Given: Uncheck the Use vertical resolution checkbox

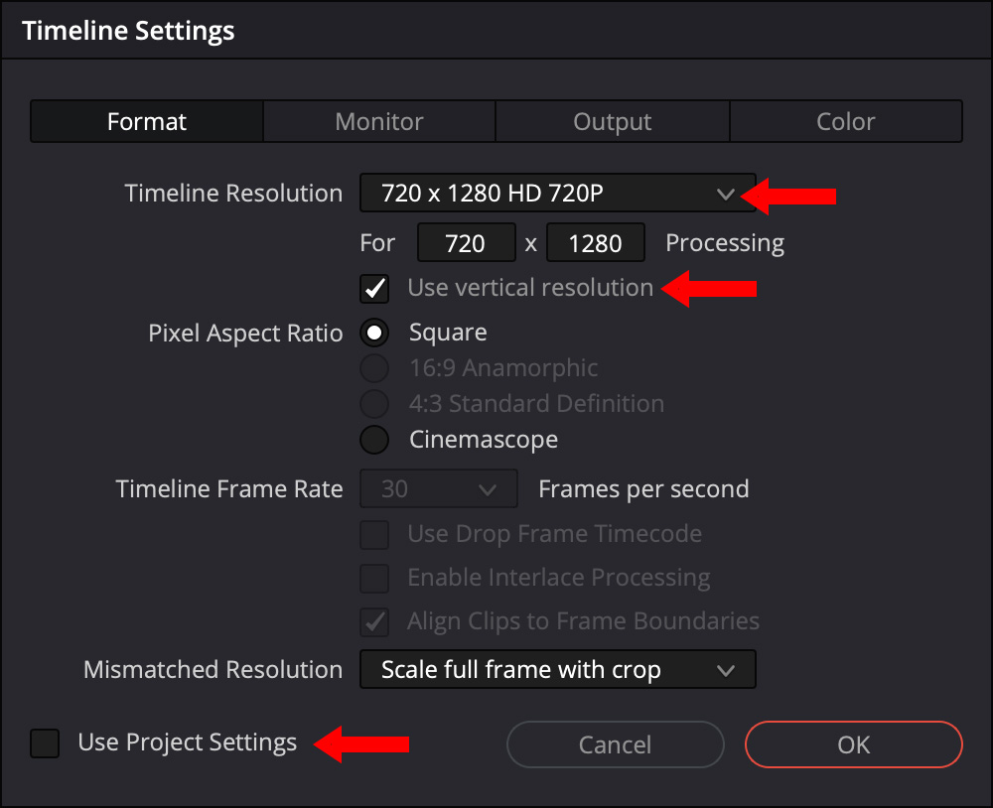Looking at the screenshot, I should click(x=373, y=287).
